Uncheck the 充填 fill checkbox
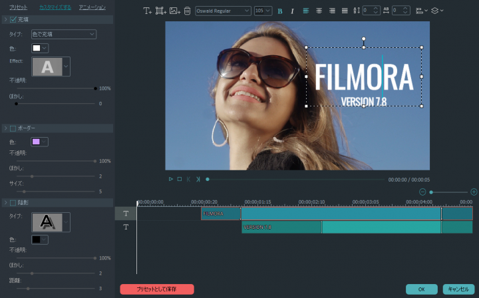Image resolution: width=479 pixels, height=298 pixels. coord(12,20)
